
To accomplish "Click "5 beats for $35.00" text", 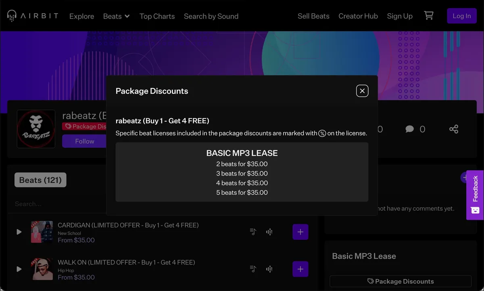I will 242,193.
